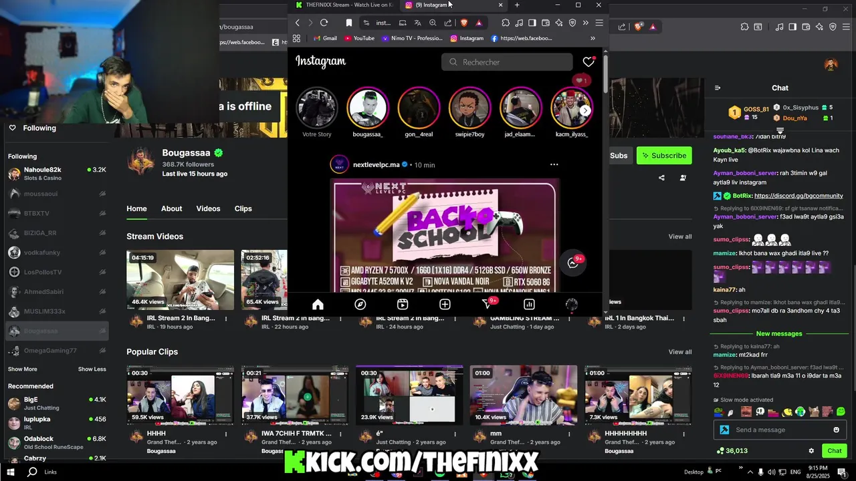Click share icon in address bar
Image resolution: width=856 pixels, height=481 pixels.
[448, 23]
